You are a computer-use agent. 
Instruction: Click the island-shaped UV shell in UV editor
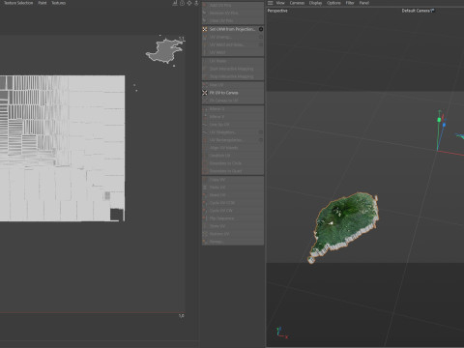point(164,51)
